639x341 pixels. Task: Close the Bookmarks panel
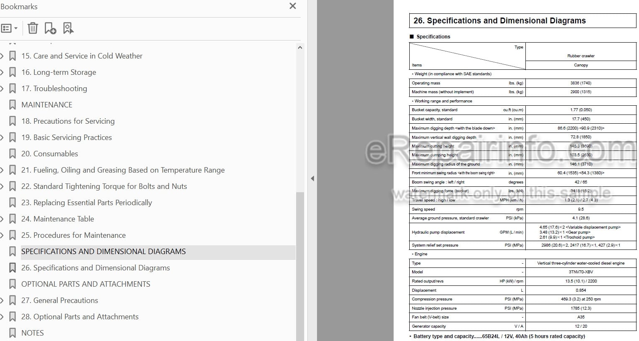[293, 6]
